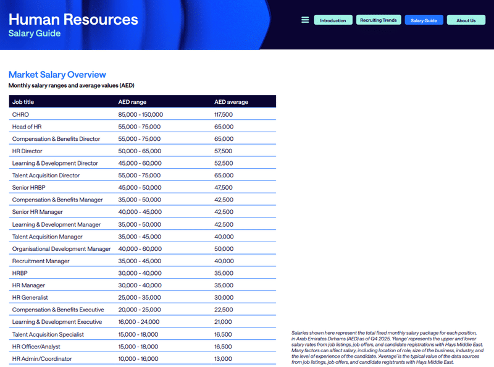Click the CHRO average value 117,500

tap(224, 114)
